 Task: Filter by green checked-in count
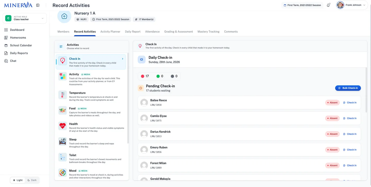pyautogui.click(x=160, y=76)
